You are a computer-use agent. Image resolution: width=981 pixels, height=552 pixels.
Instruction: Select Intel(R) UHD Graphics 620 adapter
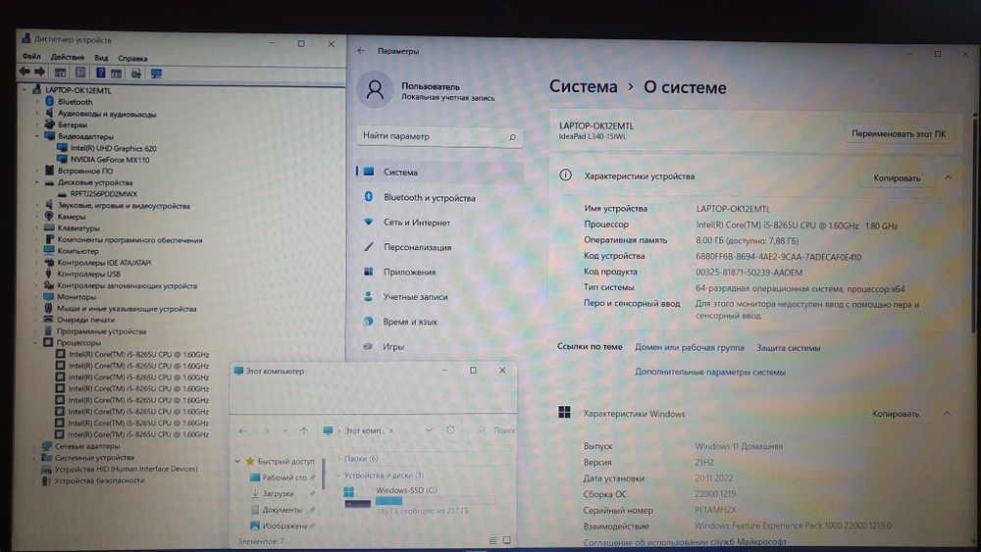[113, 148]
